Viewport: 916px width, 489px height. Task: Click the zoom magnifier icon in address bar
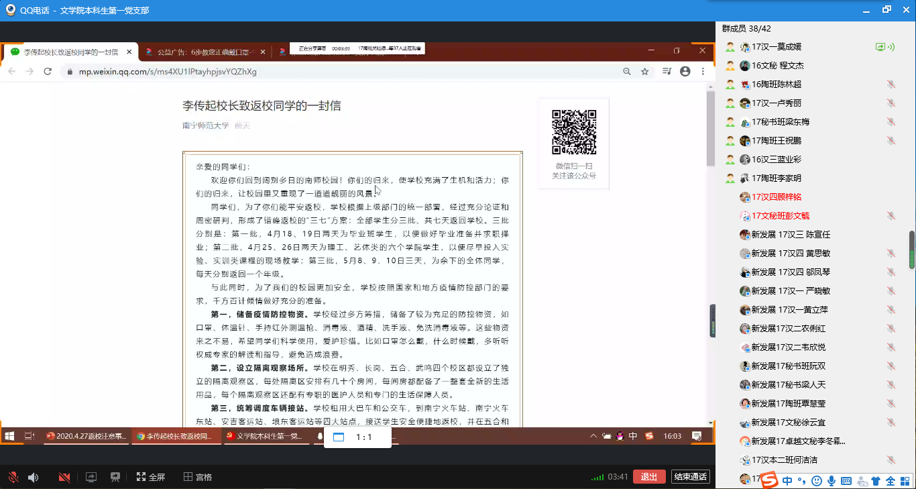pos(626,72)
